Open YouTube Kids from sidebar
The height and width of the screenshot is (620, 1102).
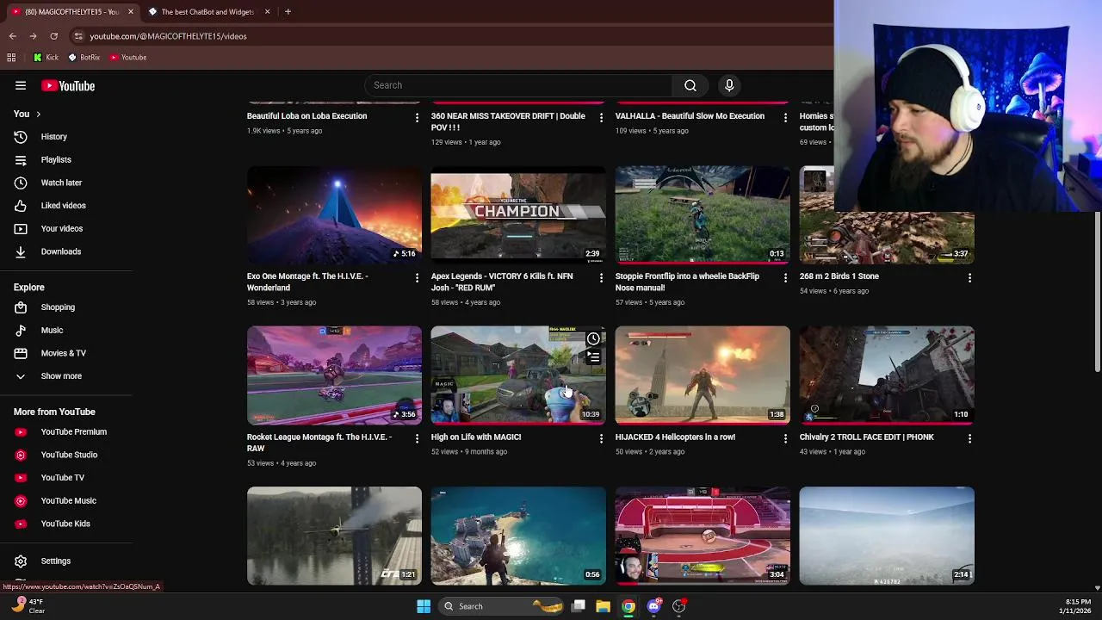(x=66, y=524)
